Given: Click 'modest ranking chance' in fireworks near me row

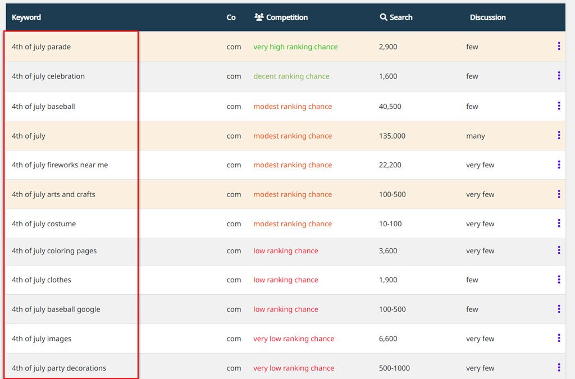Looking at the screenshot, I should [293, 165].
